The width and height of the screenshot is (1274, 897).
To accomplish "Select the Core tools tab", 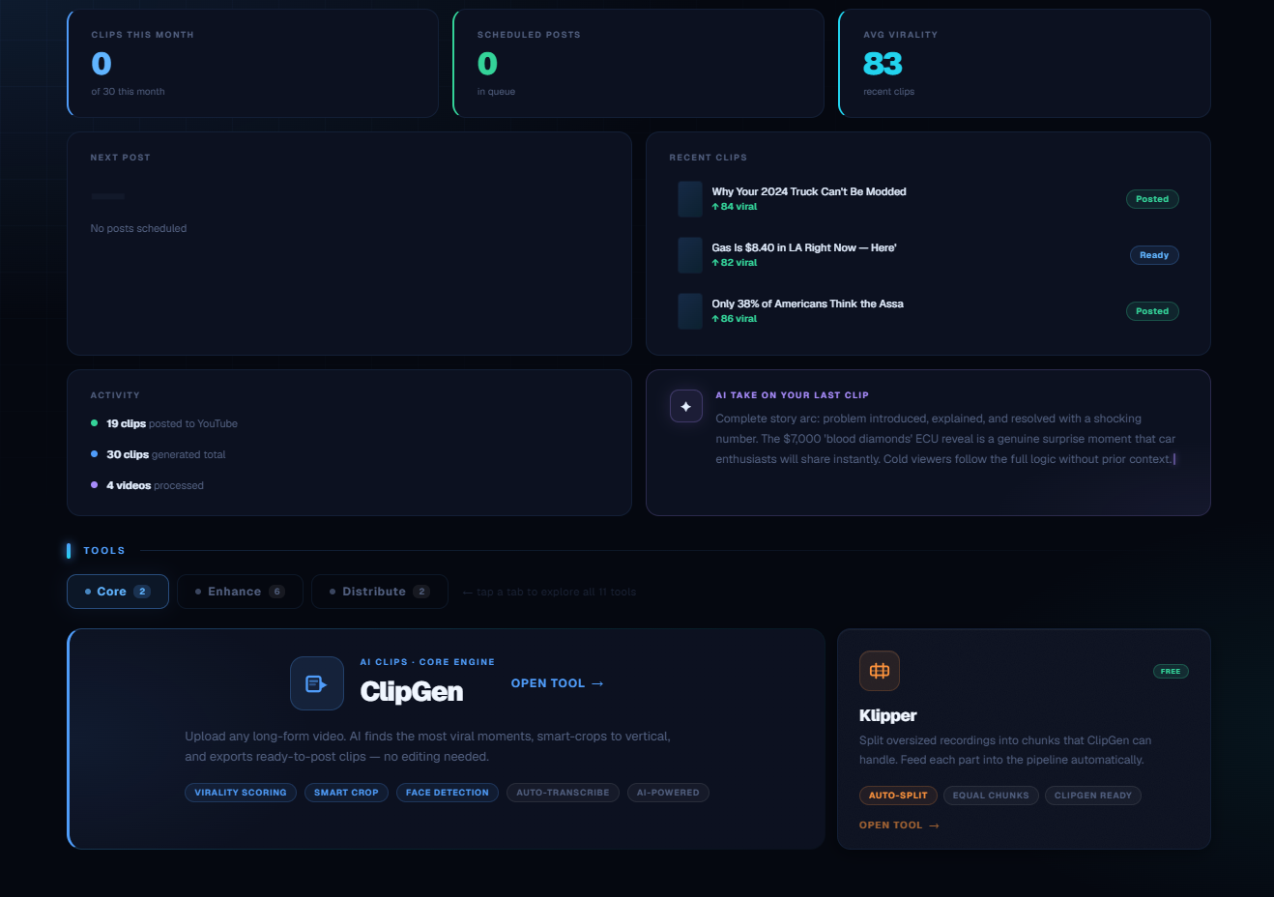I will click(x=118, y=592).
